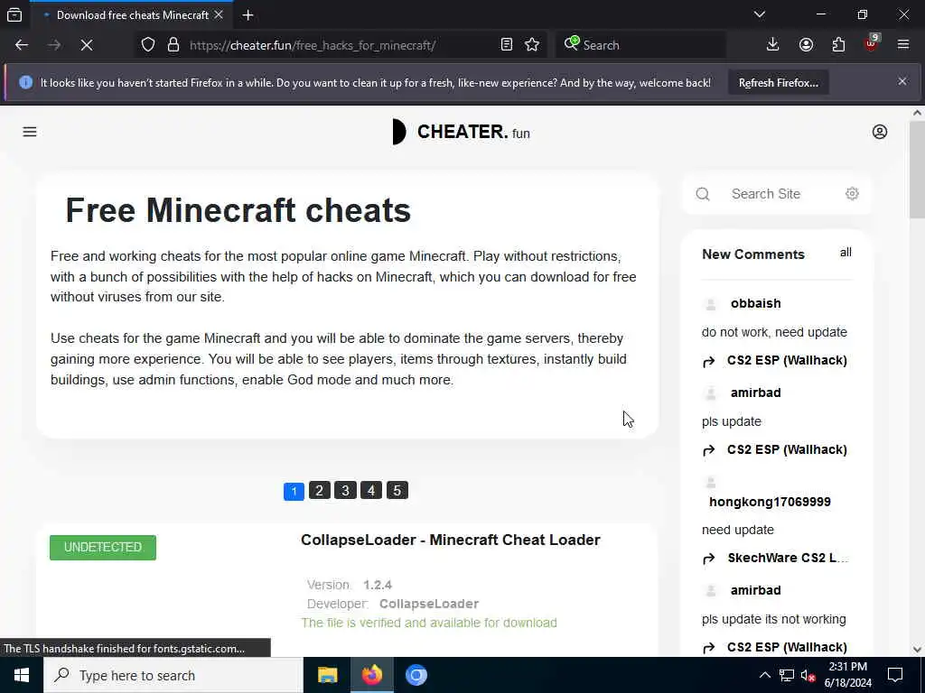Viewport: 925px width, 693px height.
Task: Click the New Comments heading
Action: tap(753, 254)
